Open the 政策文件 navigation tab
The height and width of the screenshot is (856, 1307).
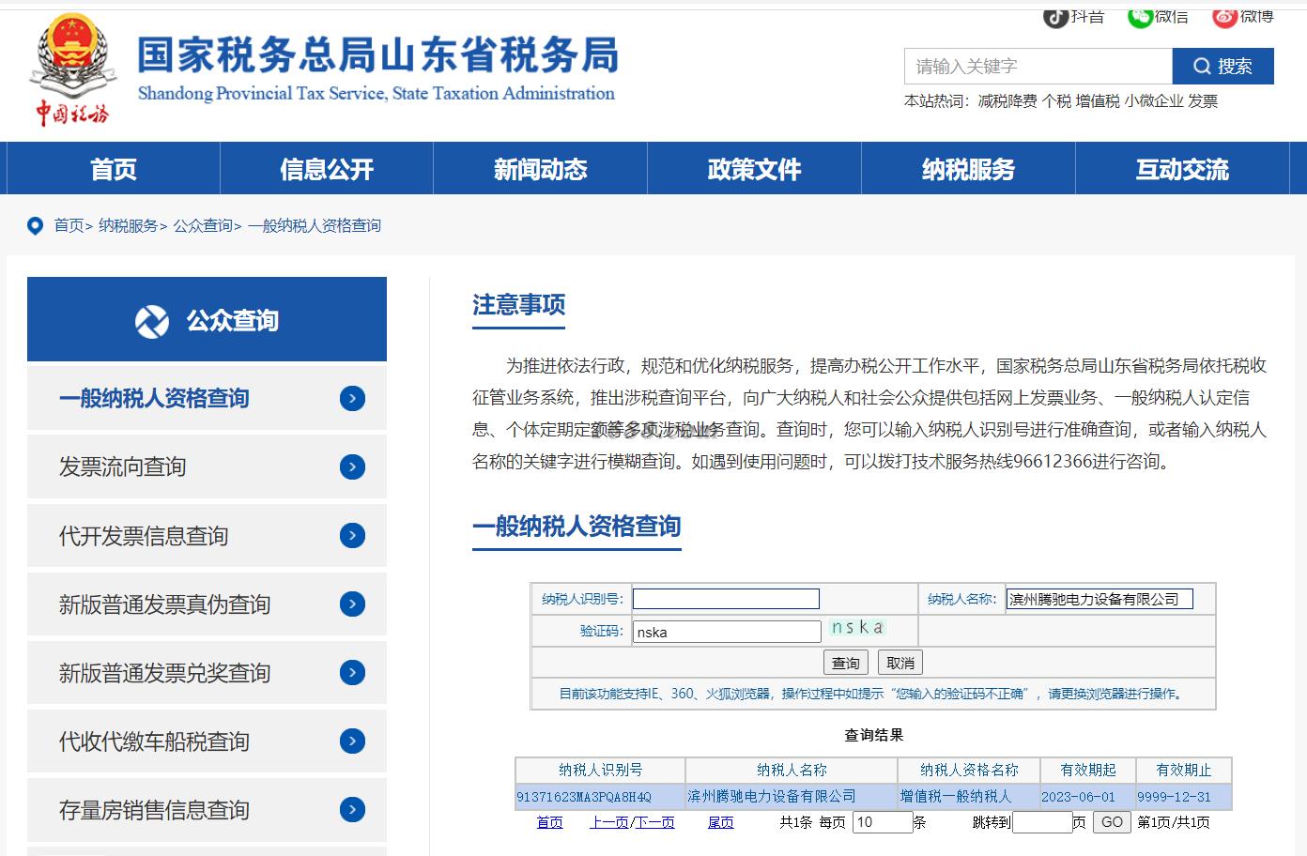click(755, 169)
